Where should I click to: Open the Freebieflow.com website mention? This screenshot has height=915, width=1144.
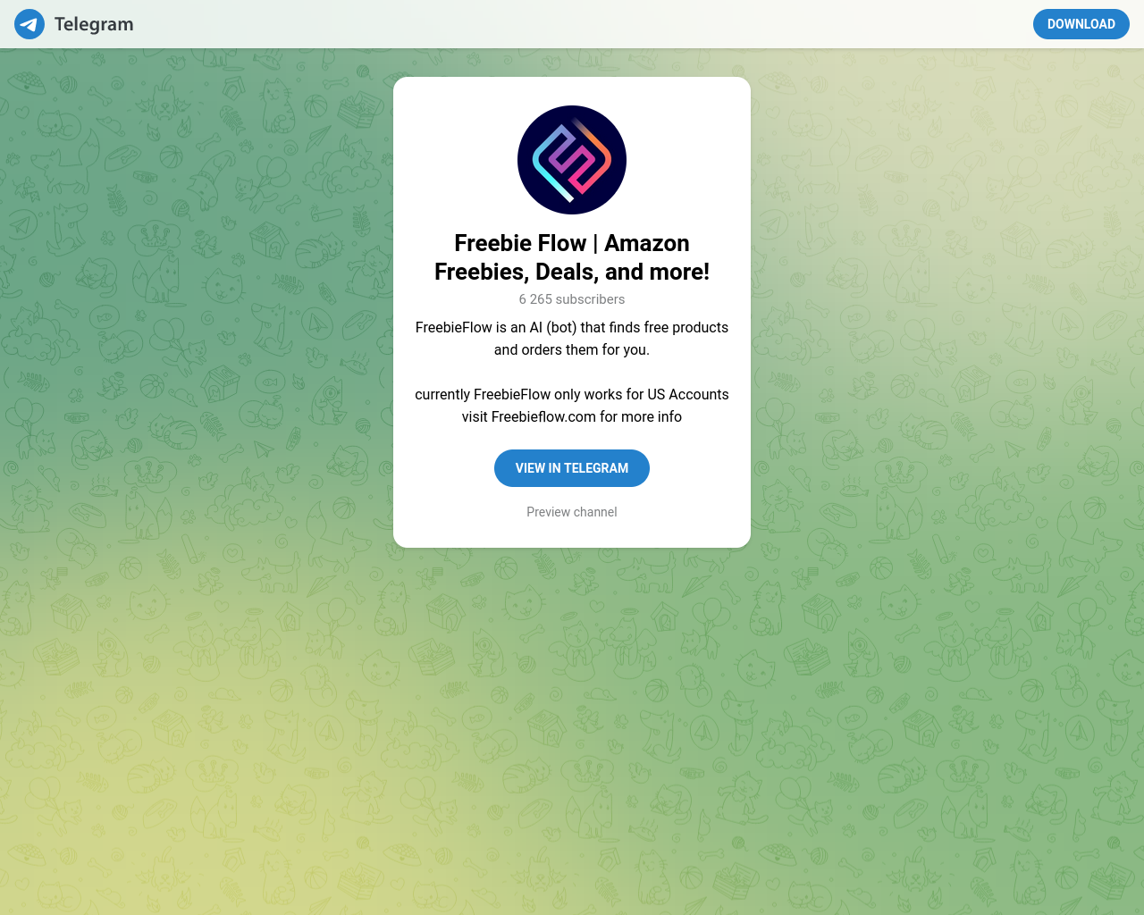click(543, 416)
